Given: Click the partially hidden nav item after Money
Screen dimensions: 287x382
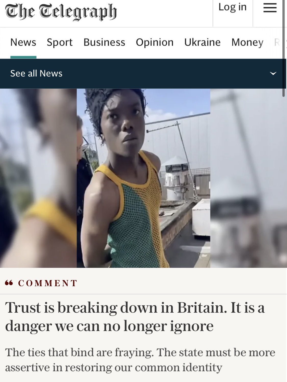Looking at the screenshot, I should coord(277,42).
